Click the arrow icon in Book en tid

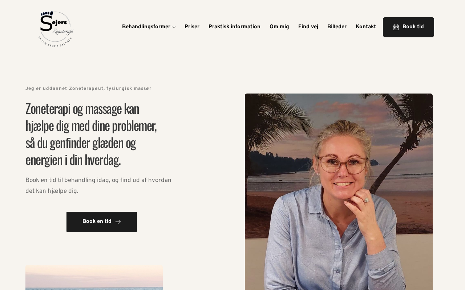click(118, 222)
